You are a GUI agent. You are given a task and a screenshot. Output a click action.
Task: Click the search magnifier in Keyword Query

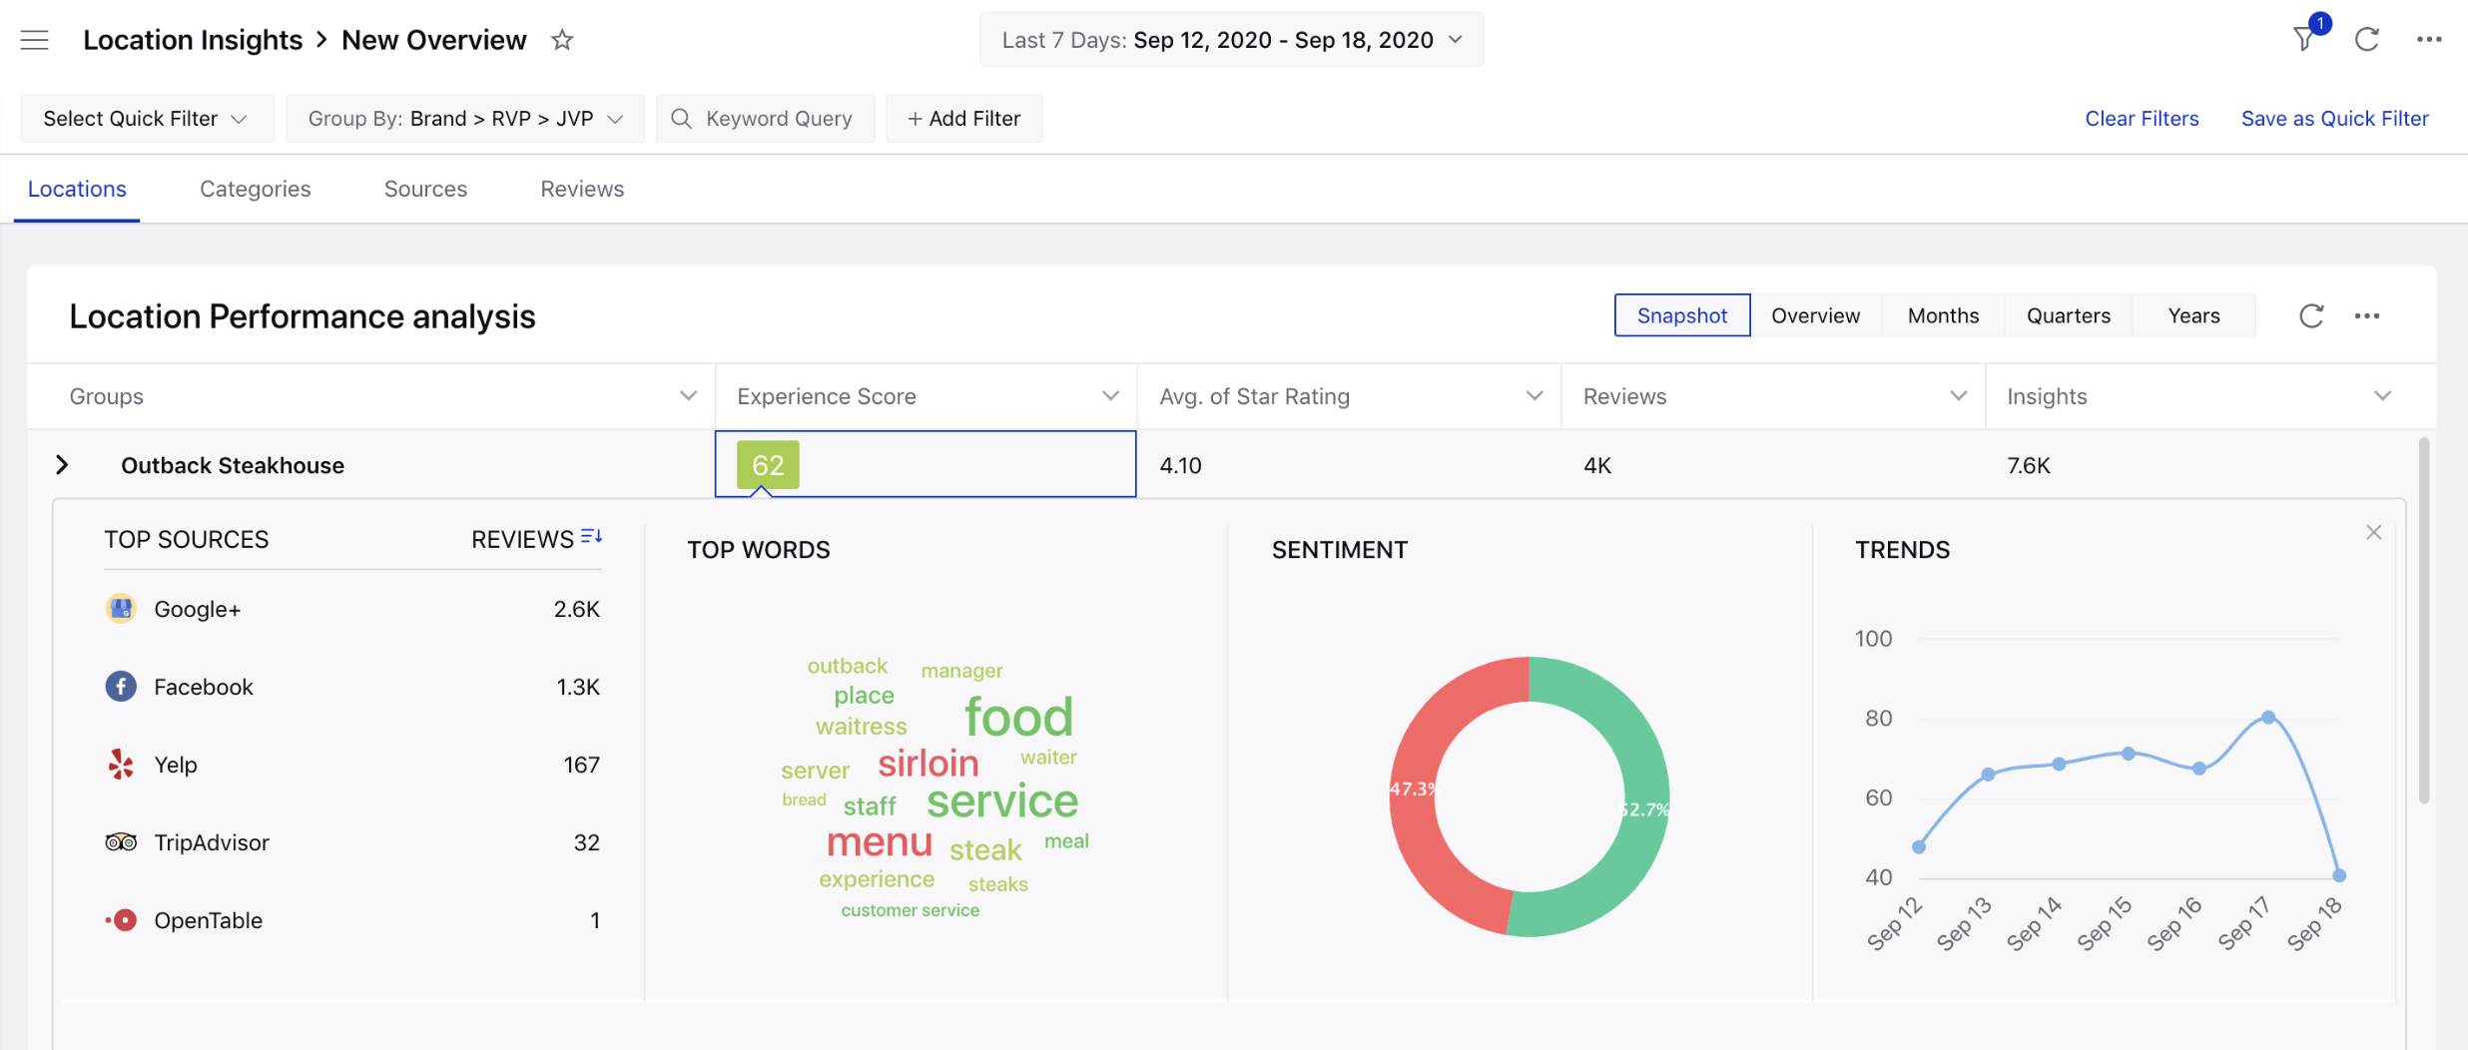click(x=681, y=119)
